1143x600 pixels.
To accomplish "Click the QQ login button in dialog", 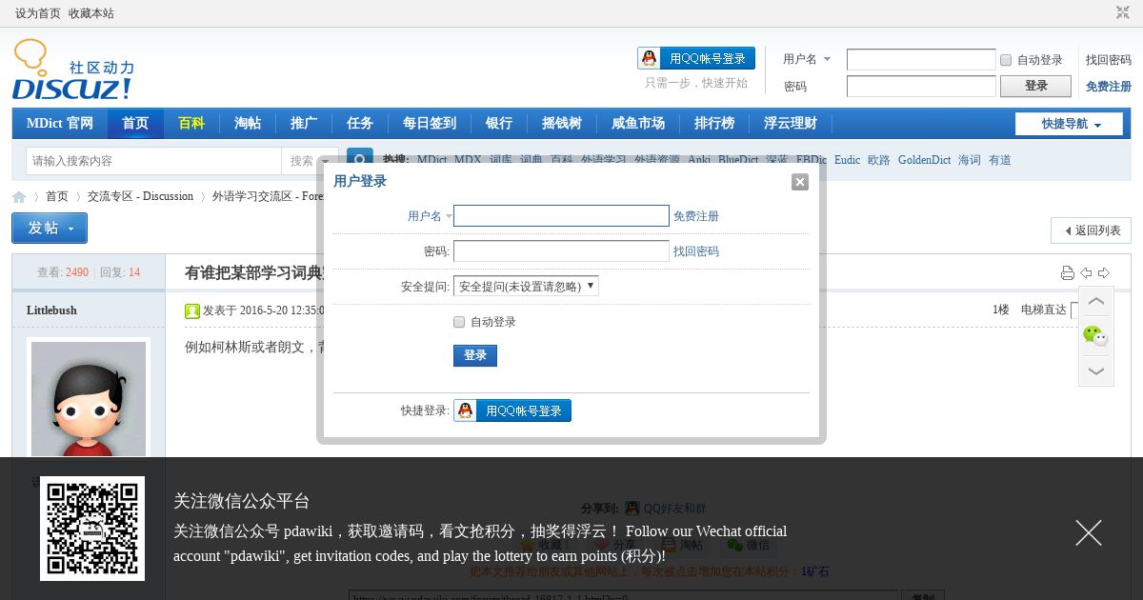I will click(512, 410).
